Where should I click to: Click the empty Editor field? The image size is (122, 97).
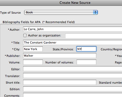[x=73, y=69]
